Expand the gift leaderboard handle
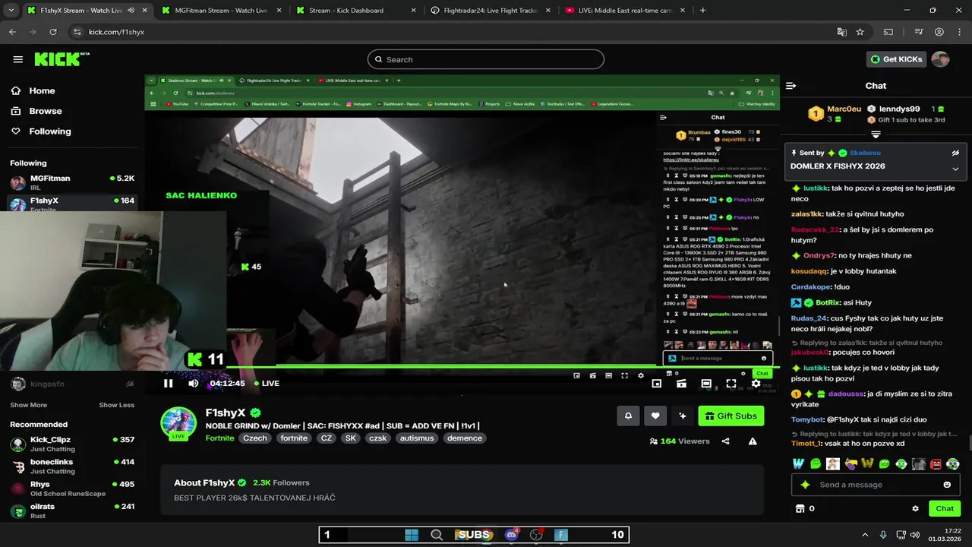 click(876, 134)
